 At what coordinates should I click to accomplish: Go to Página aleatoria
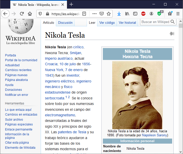click(x=16, y=80)
